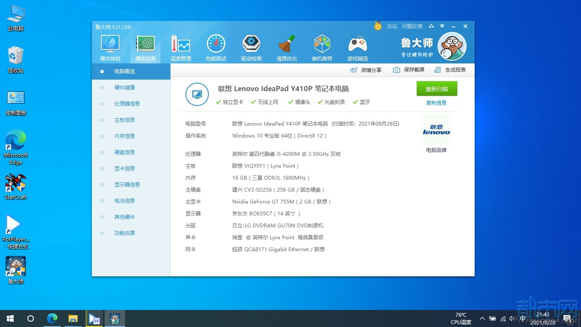The image size is (581, 327).
Task: Click the 复制信息 copy info link
Action: (436, 103)
